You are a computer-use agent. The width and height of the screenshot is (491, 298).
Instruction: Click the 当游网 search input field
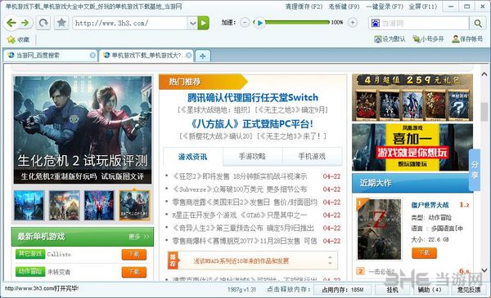click(425, 23)
